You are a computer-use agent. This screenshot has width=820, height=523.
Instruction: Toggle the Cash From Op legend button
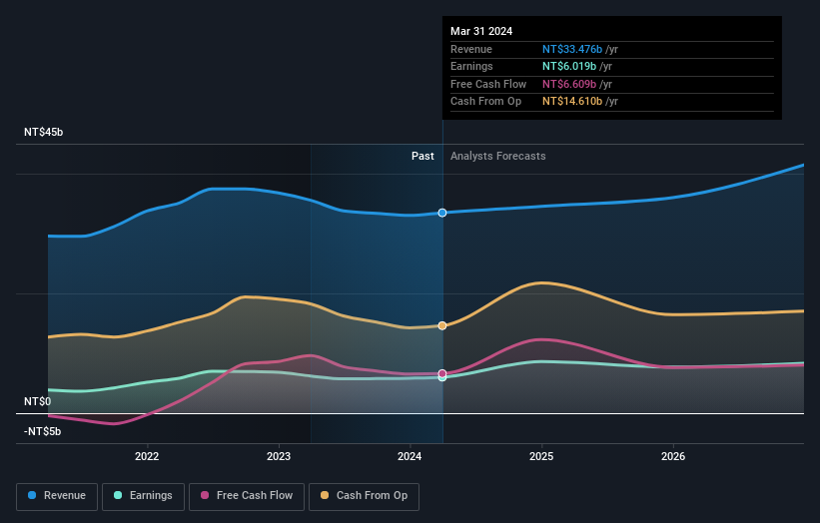pos(364,496)
